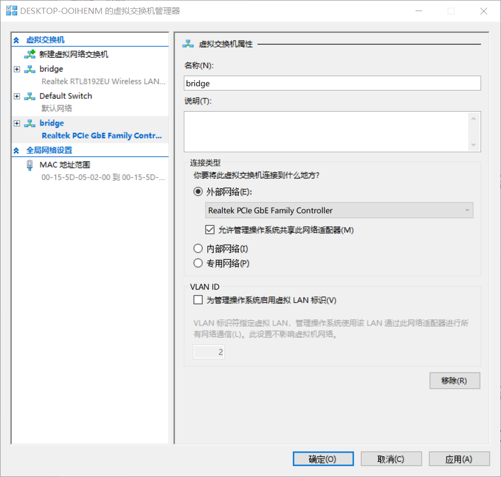This screenshot has width=501, height=477.
Task: Uncheck 允许管理操作系统共享此网络适配器
Action: [210, 229]
